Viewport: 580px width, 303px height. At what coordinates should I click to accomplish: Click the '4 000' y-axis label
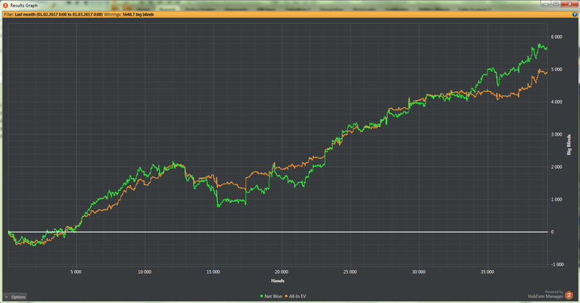(556, 102)
